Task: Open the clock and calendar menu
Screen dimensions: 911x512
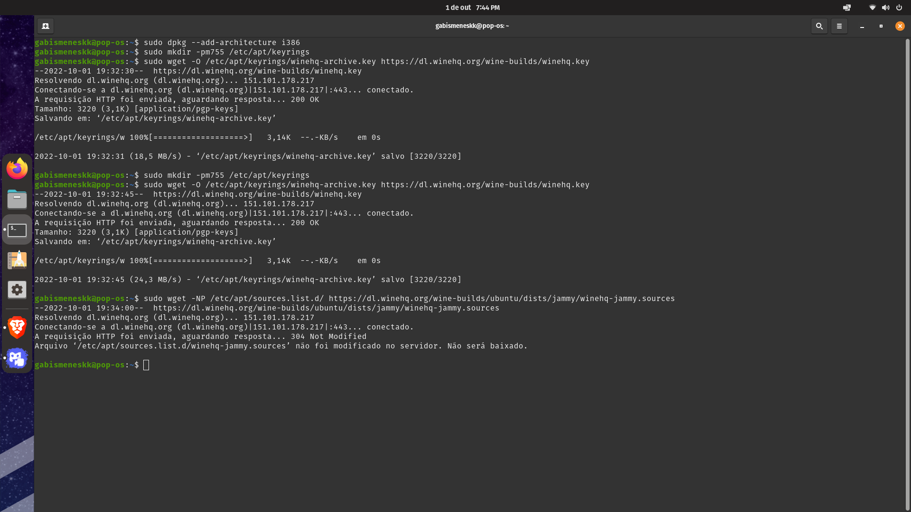Action: tap(472, 8)
